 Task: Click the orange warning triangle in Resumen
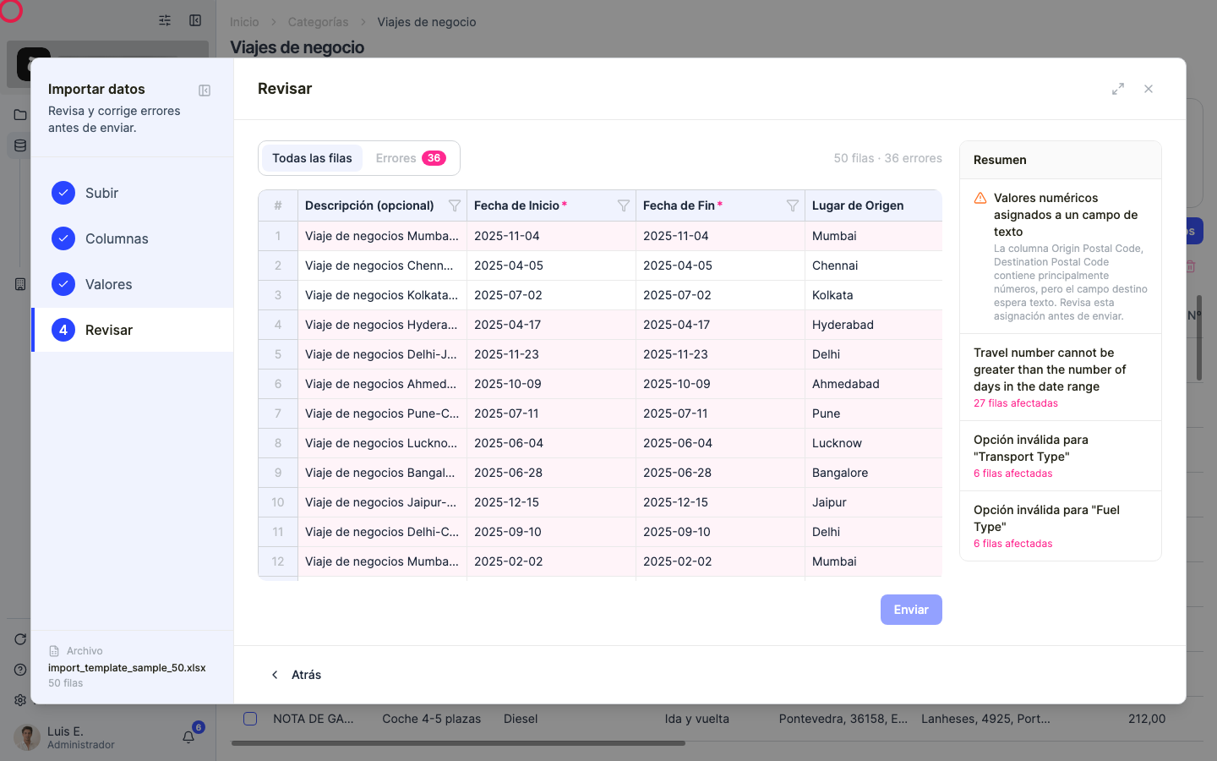tap(980, 198)
